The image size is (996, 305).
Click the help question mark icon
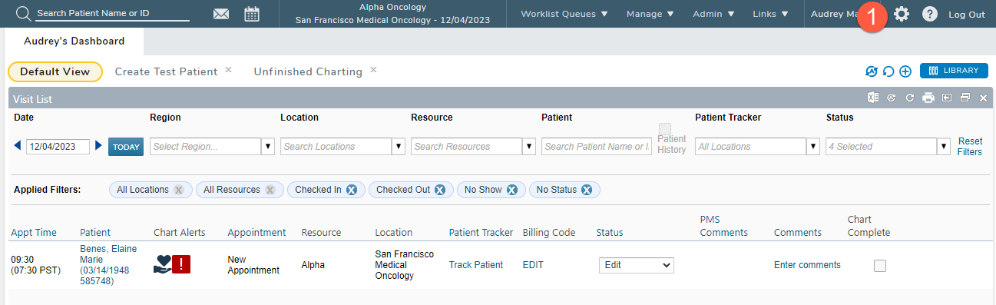[x=930, y=14]
